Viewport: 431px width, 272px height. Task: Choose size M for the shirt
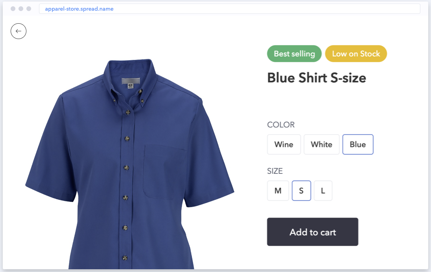click(278, 190)
